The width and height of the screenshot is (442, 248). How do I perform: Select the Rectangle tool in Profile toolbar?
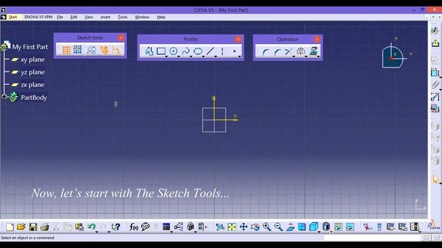tap(161, 51)
